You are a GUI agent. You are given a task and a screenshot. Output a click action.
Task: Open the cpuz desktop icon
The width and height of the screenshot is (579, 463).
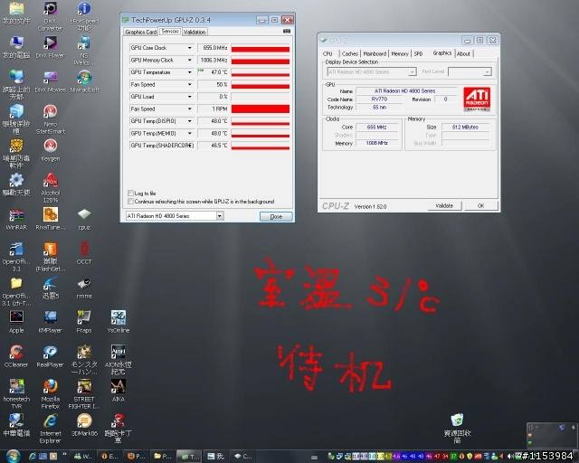pyautogui.click(x=84, y=219)
